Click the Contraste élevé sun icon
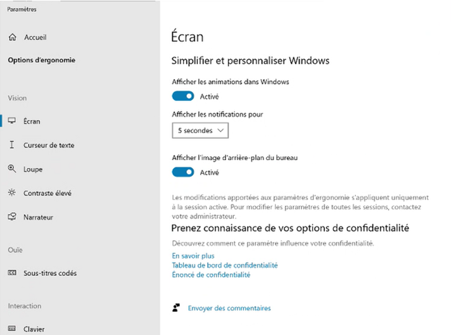 [x=12, y=193]
